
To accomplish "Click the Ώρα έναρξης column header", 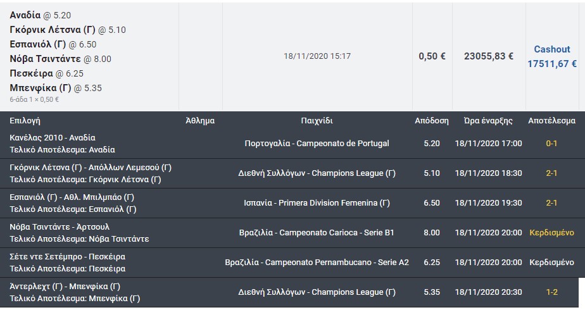I will pyautogui.click(x=488, y=121).
